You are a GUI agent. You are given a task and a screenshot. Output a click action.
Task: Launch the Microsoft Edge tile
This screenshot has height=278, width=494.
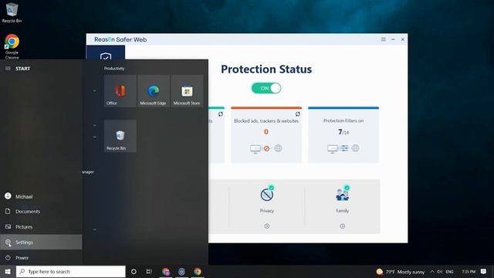[x=154, y=91]
